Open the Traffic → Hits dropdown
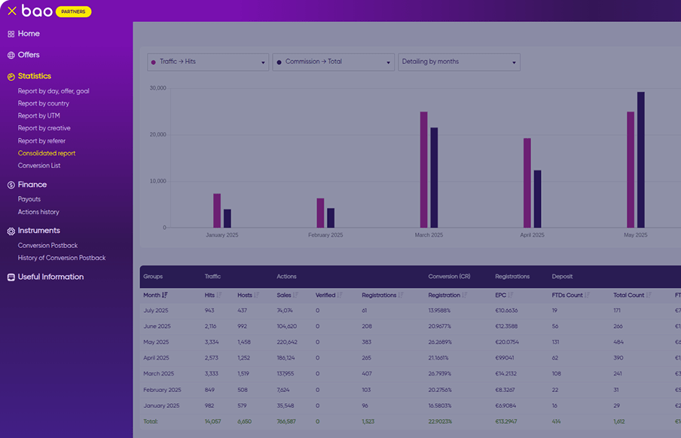This screenshot has height=438, width=681. coord(208,62)
